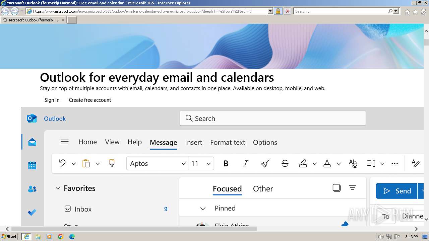Open Chrome from the taskbar
The height and width of the screenshot is (241, 429).
click(61, 237)
